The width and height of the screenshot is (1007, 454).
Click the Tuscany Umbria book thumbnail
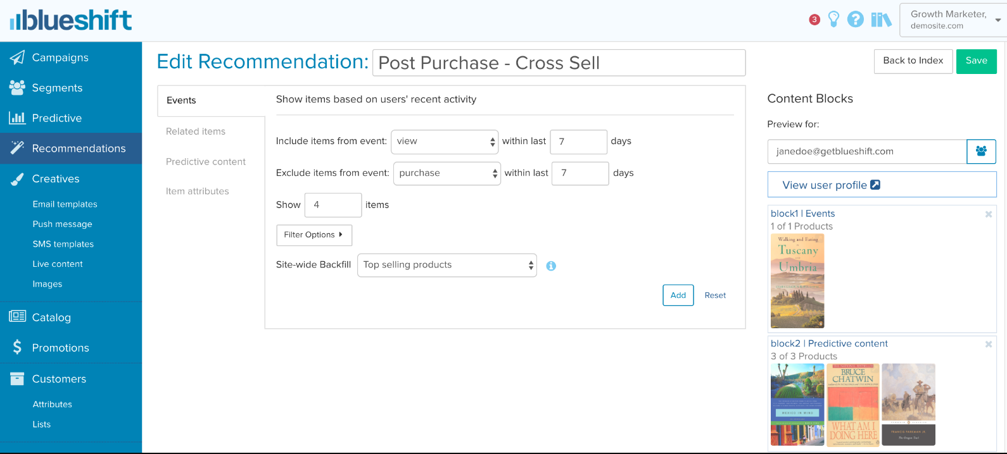coord(797,281)
